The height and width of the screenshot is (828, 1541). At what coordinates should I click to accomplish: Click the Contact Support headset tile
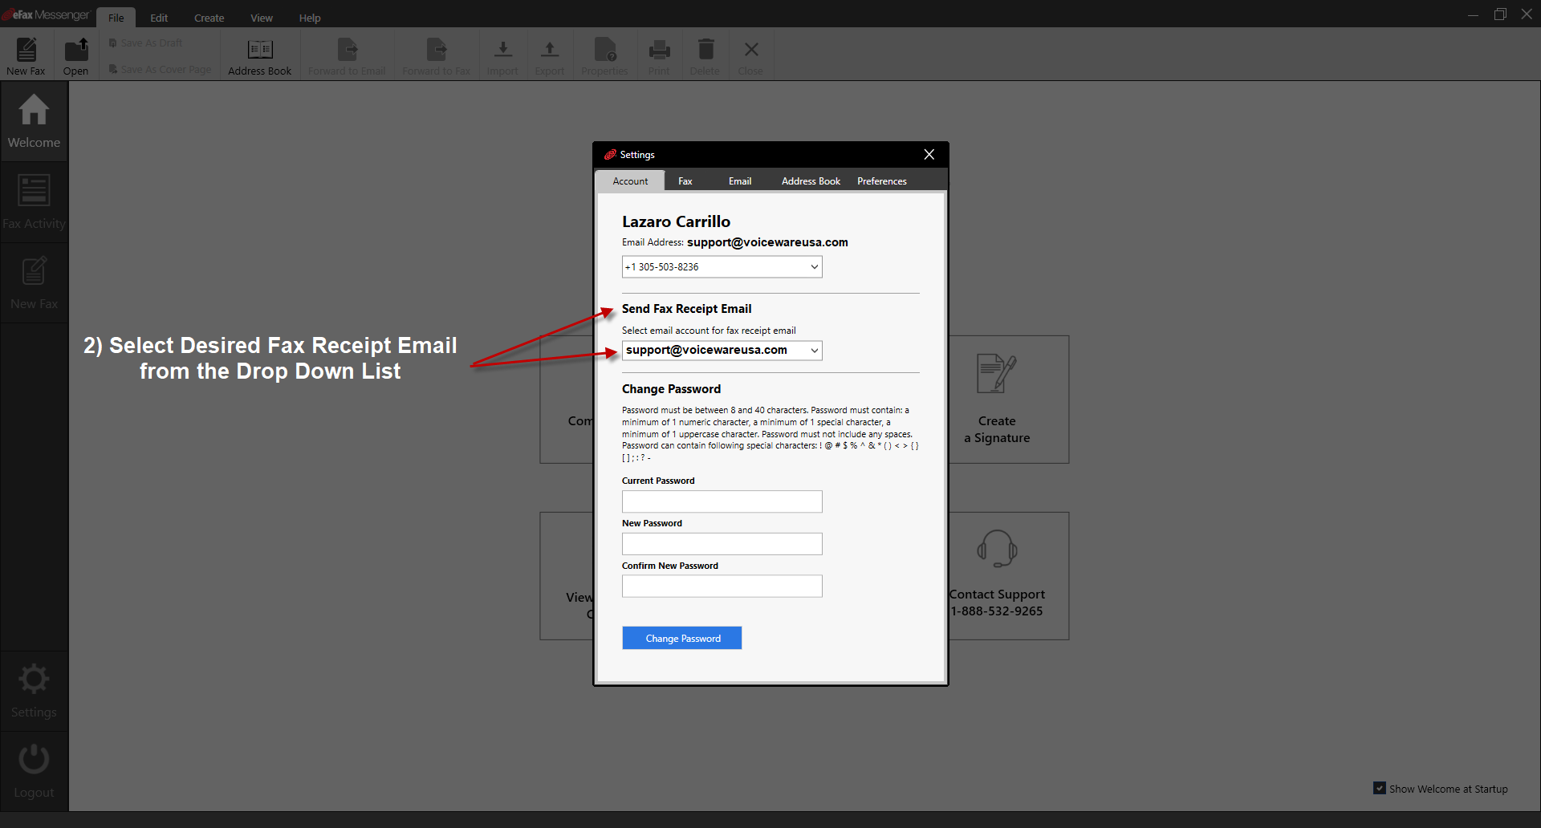pyautogui.click(x=1009, y=575)
